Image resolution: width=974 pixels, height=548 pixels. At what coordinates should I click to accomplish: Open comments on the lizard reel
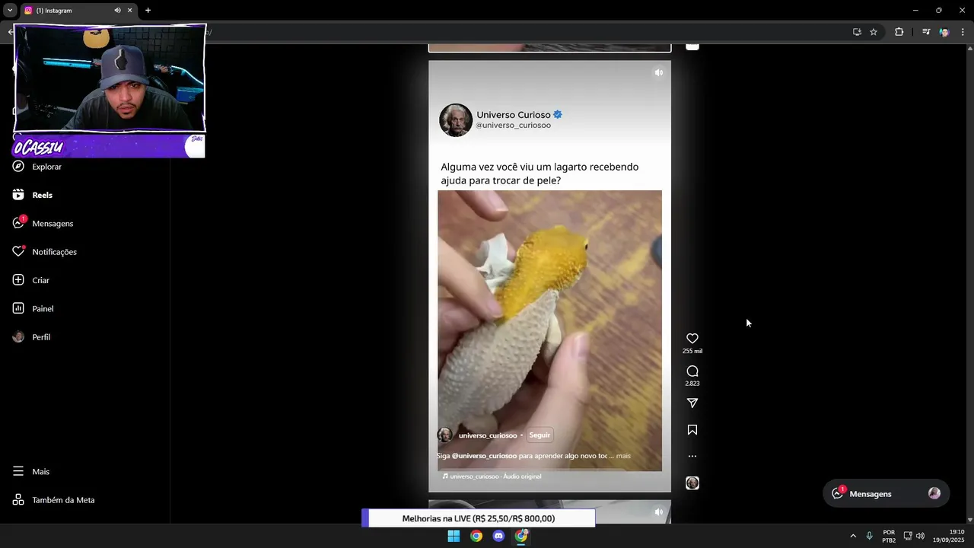[692, 371]
